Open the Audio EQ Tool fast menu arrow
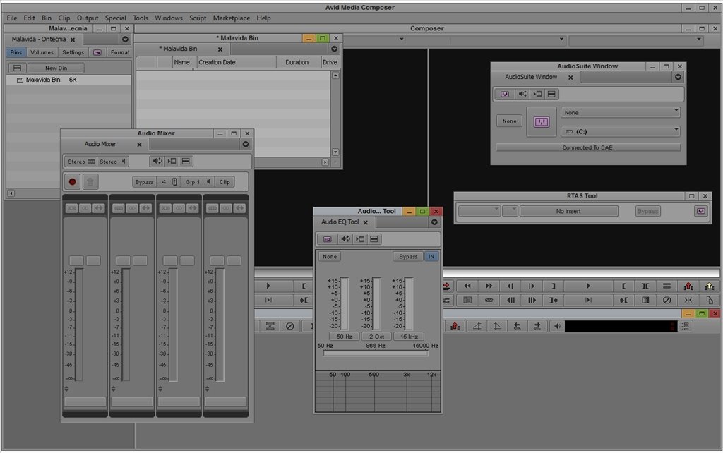Viewport: 723px width, 453px height. tap(434, 222)
